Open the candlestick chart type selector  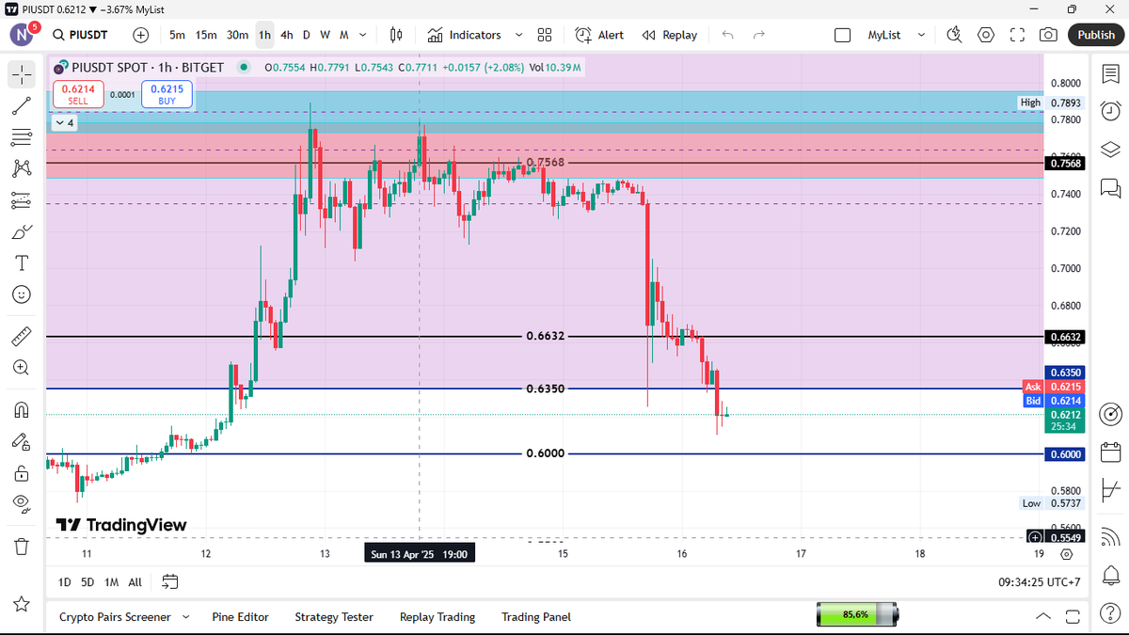396,35
